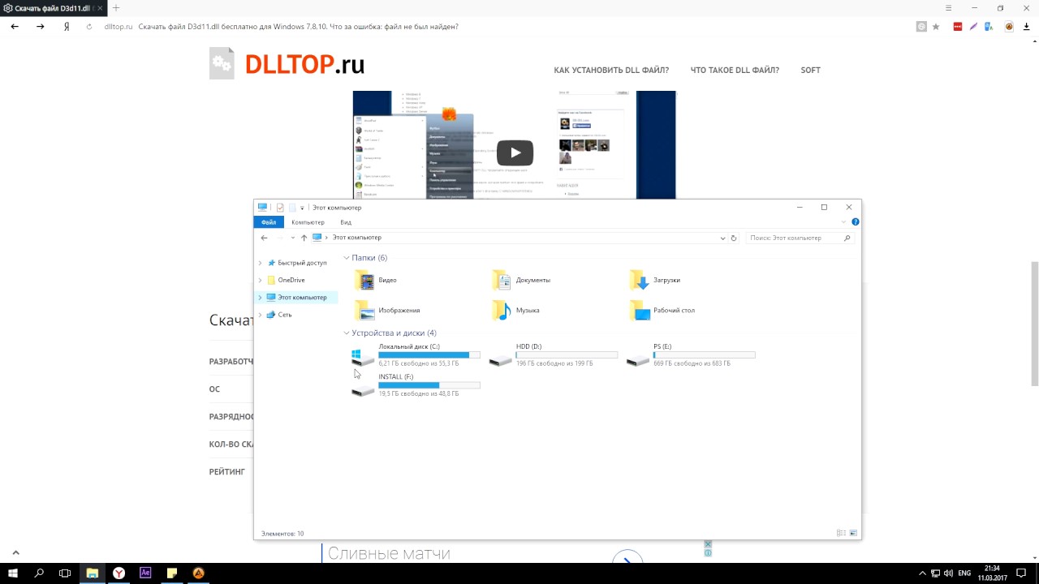The image size is (1039, 584).
Task: Open the Вид ribbon tab
Action: pos(346,222)
